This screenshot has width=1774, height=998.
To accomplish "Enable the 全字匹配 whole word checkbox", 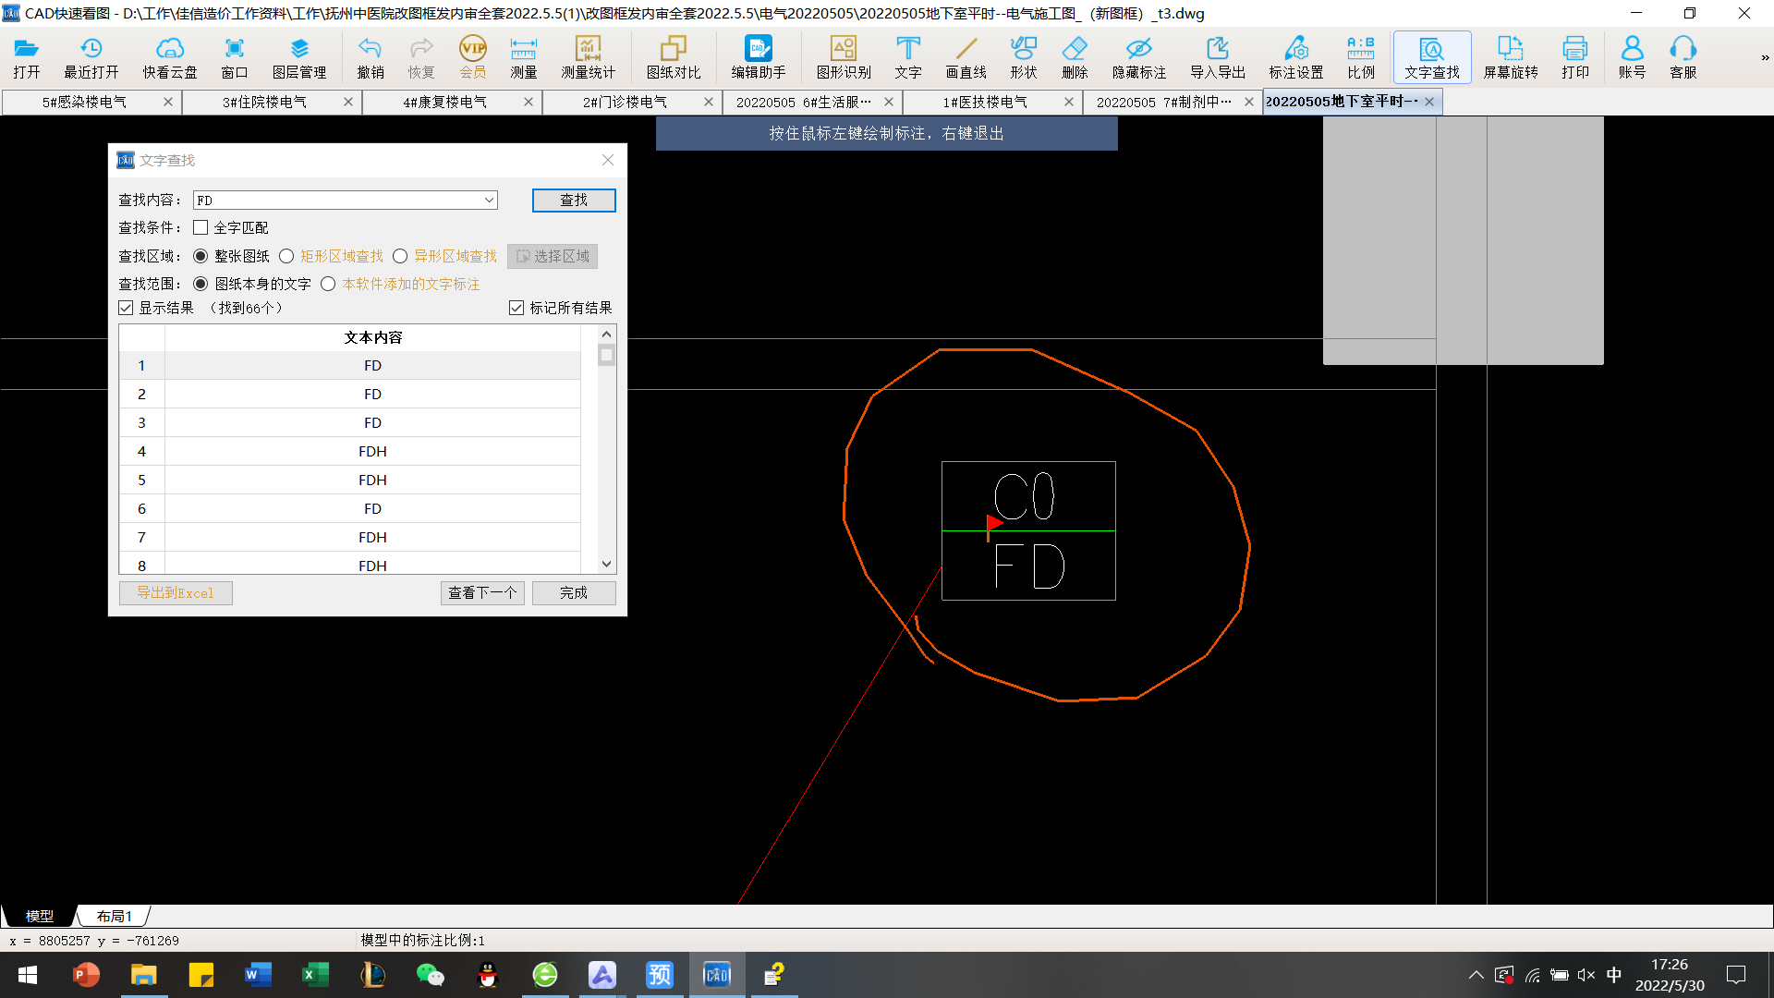I will click(200, 227).
